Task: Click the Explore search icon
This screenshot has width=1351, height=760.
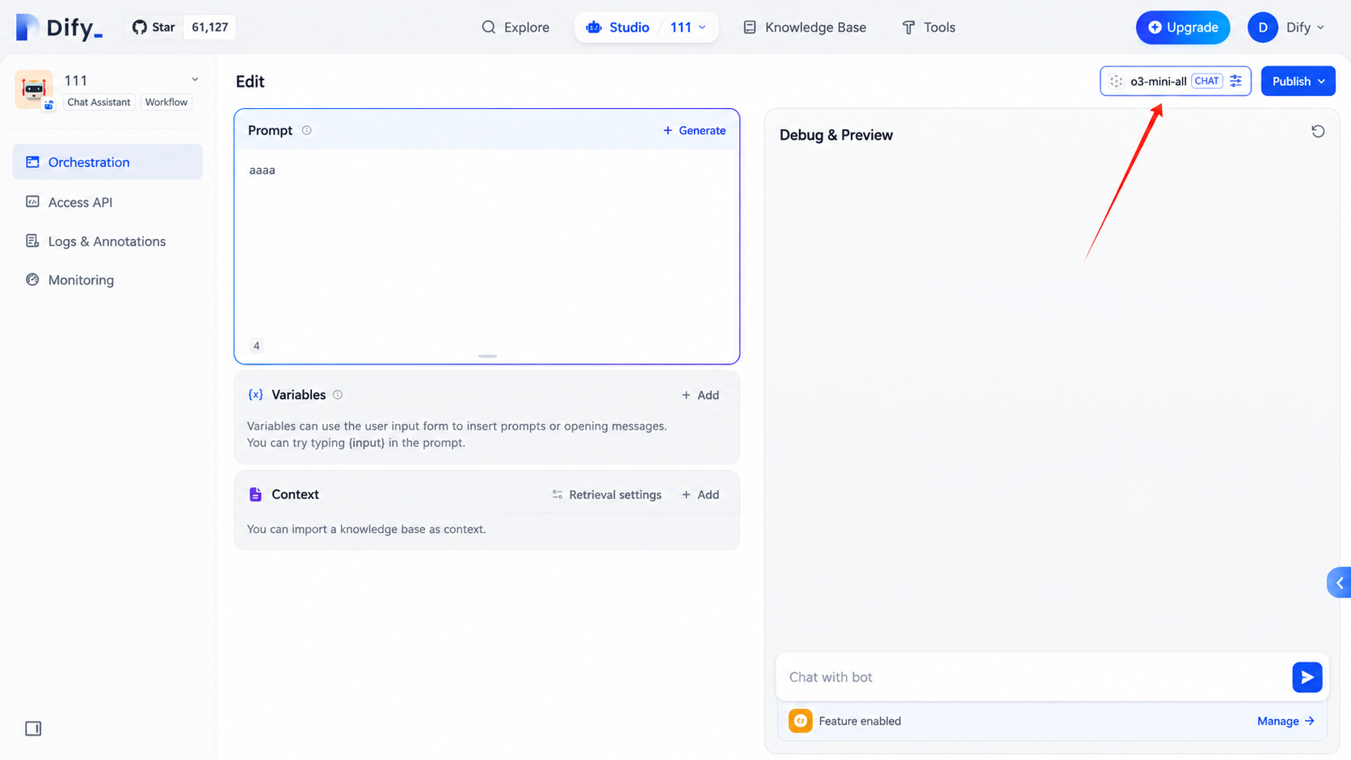Action: [488, 27]
